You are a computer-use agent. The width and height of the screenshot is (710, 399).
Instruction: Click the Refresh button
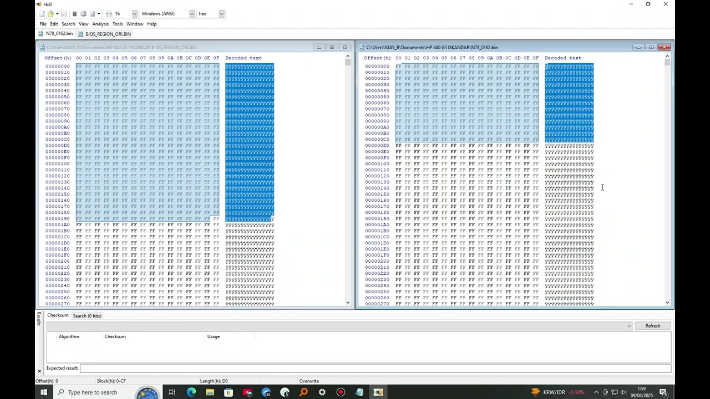tap(653, 326)
